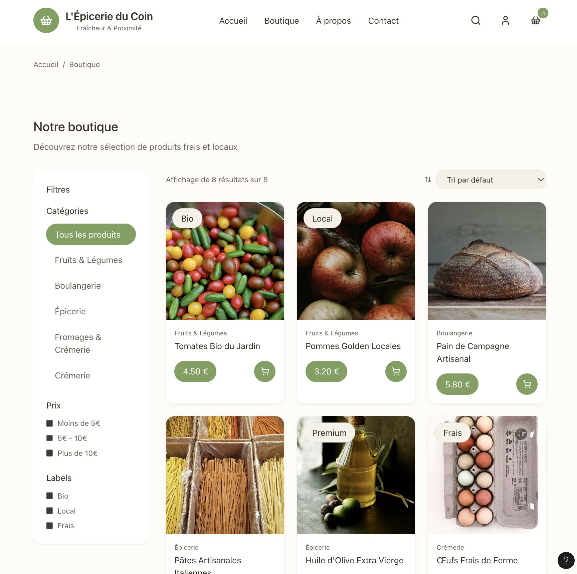The image size is (577, 574).
Task: Open the help question mark button
Action: tap(566, 560)
